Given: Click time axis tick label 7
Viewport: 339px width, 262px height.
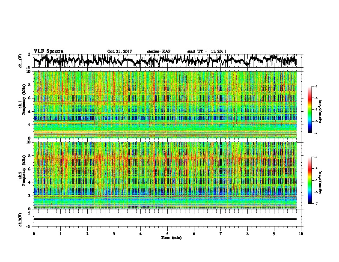Looking at the screenshot, I should tap(221, 234).
